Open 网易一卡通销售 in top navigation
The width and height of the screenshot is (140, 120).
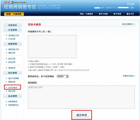click(86, 14)
